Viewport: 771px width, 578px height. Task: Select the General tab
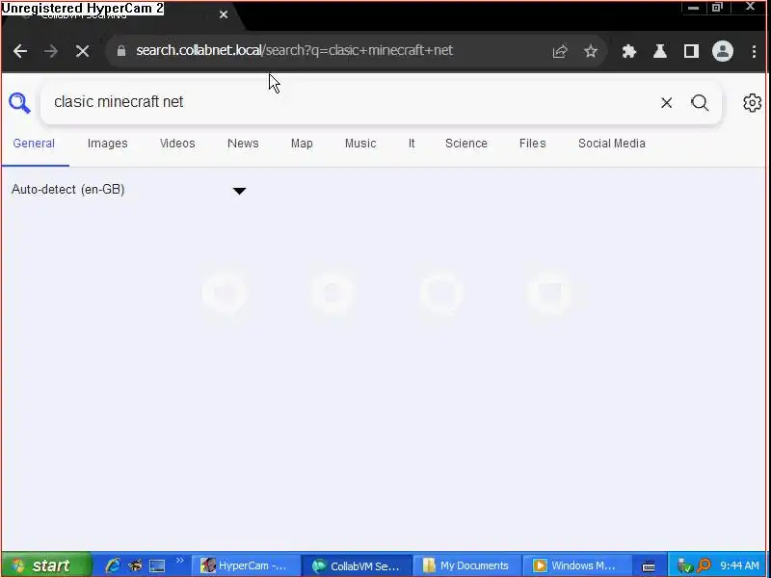[34, 144]
